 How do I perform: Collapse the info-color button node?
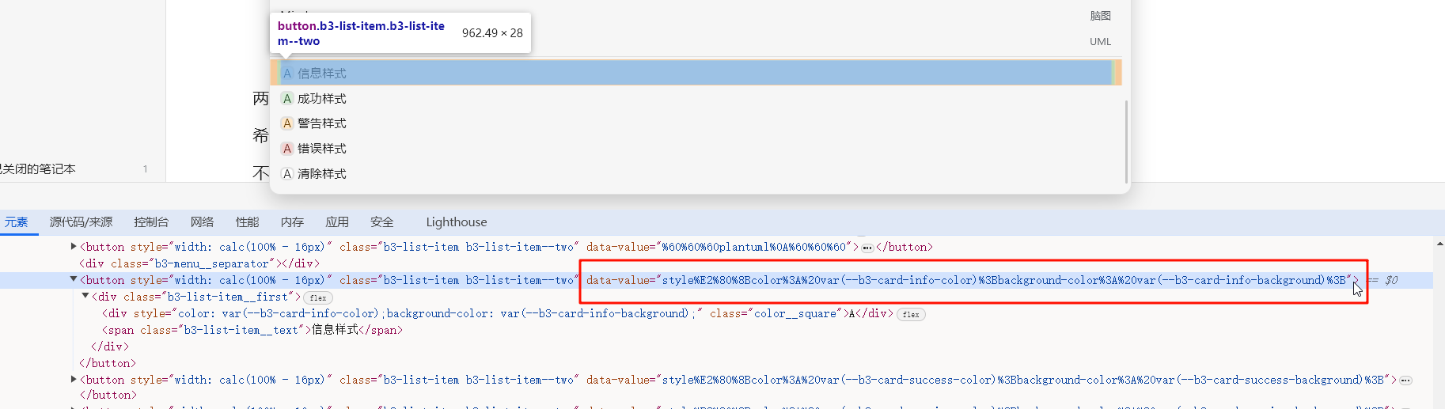tap(74, 279)
